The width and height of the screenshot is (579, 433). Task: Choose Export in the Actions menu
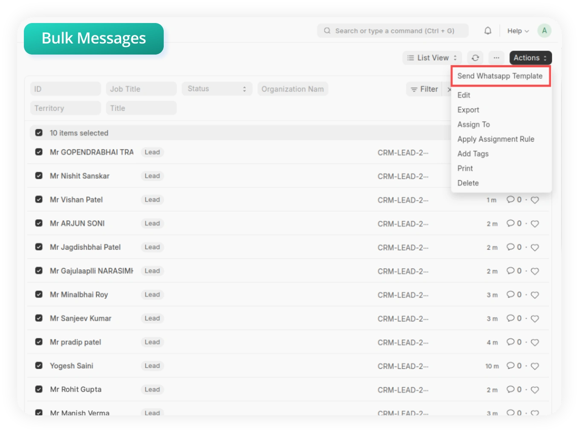(468, 110)
